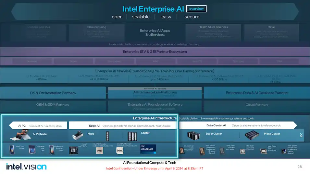
Task: Click the Intel Xeon next-gen processor image
Action: 222,151
